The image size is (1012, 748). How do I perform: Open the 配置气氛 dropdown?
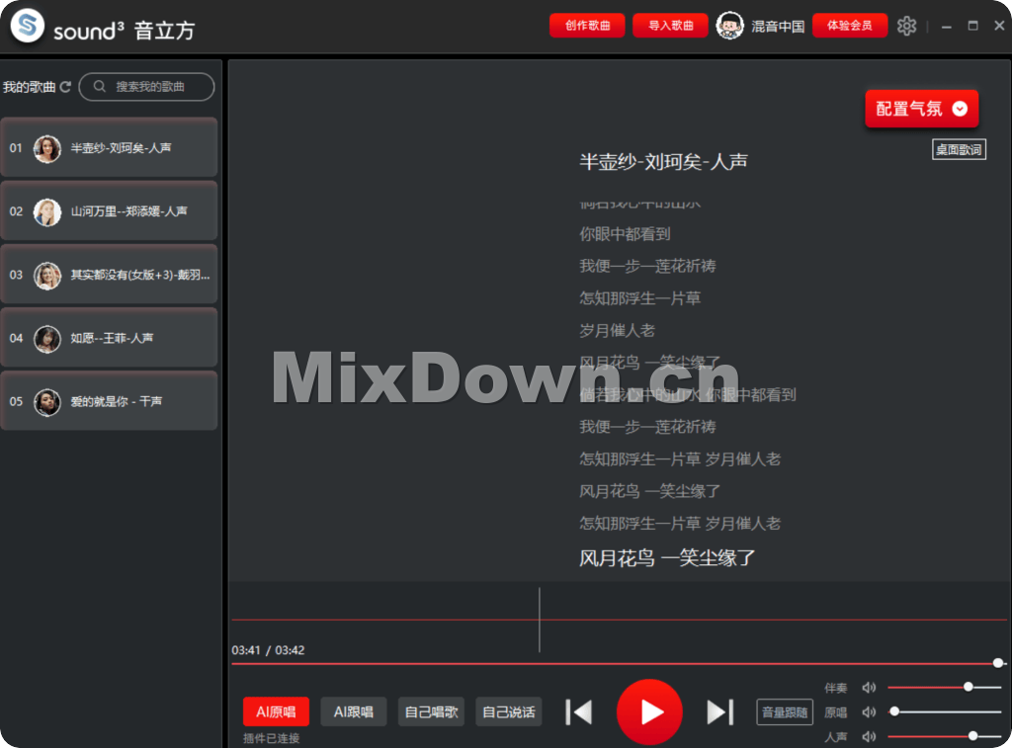(920, 109)
